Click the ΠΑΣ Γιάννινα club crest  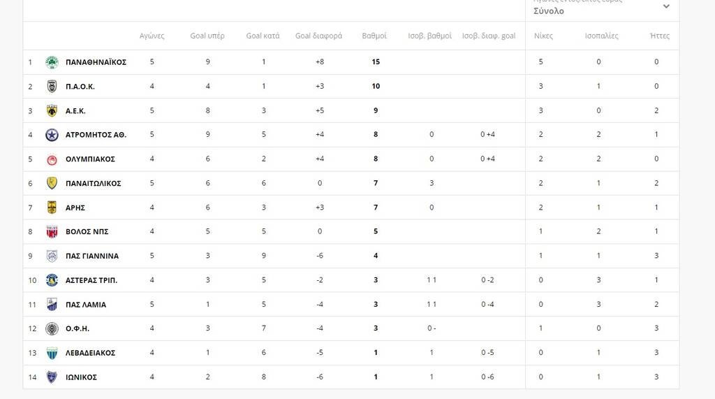coord(52,256)
